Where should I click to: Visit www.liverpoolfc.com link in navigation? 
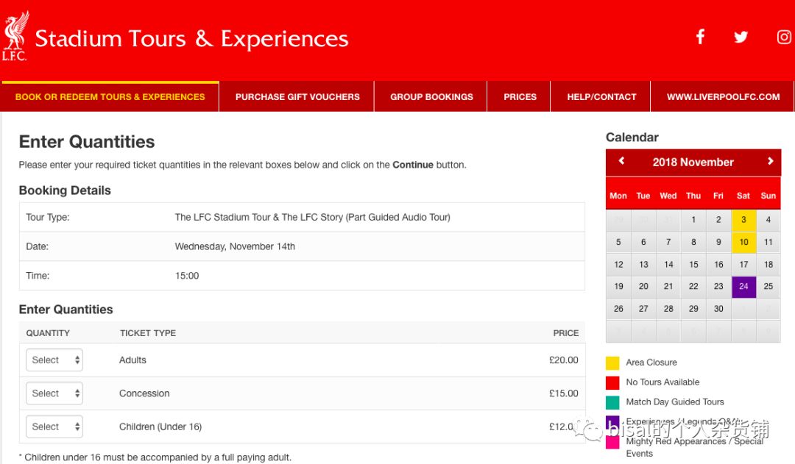click(x=723, y=97)
